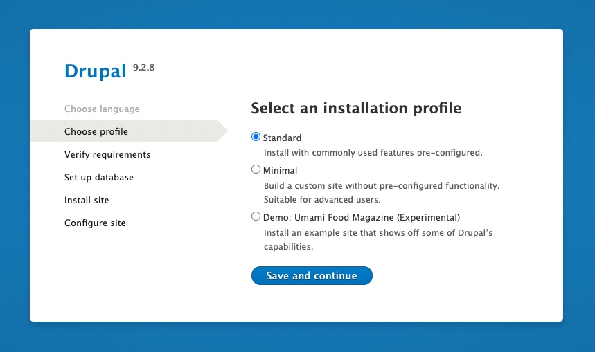Click the Configure site step
This screenshot has width=595, height=352.
pyautogui.click(x=95, y=223)
